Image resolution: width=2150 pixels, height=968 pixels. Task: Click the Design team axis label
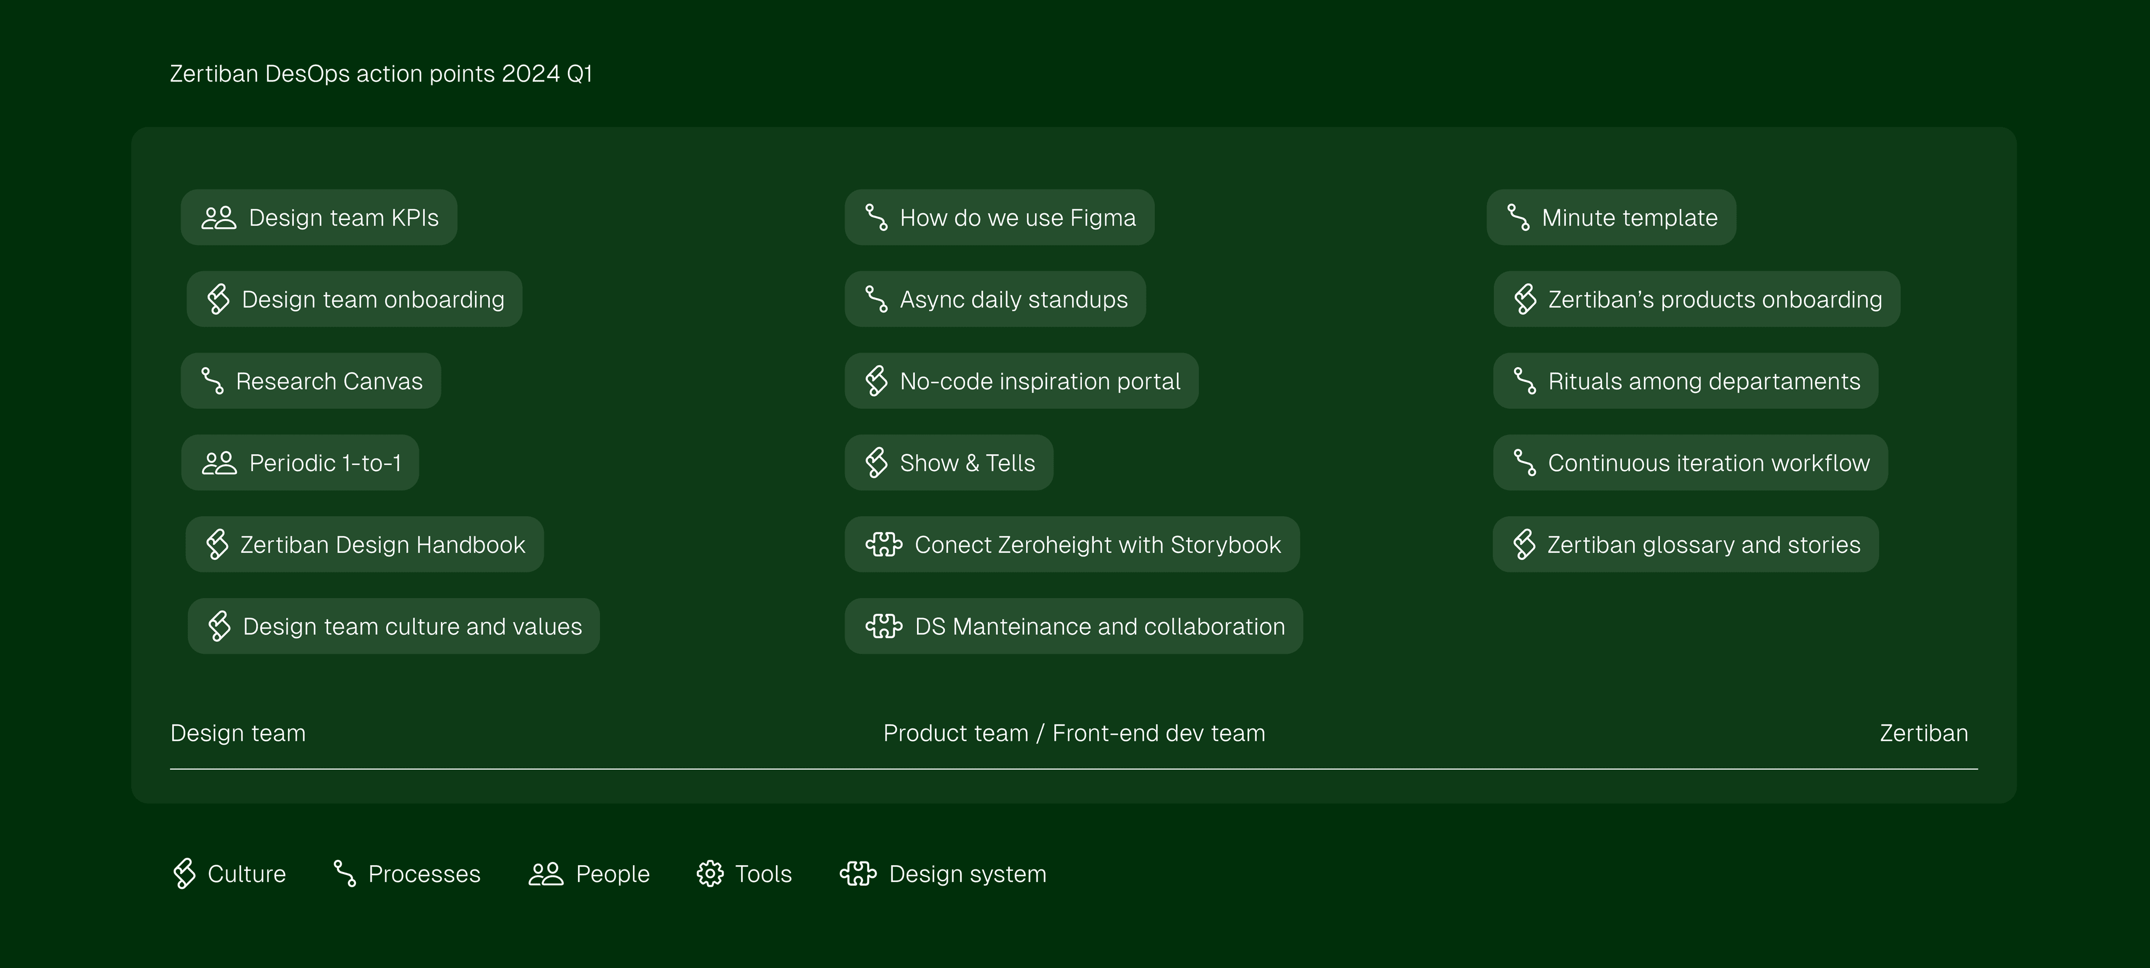[238, 733]
